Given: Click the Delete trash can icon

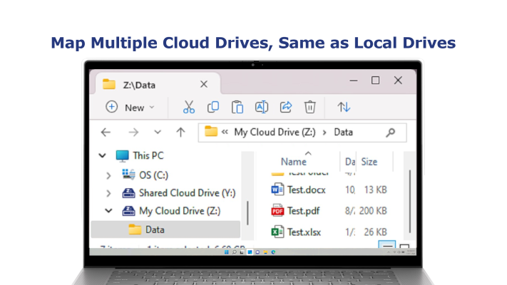Looking at the screenshot, I should click(310, 107).
